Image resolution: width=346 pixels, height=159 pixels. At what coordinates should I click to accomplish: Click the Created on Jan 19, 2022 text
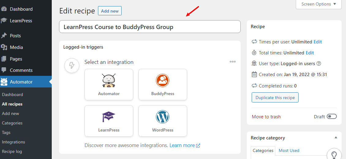click(293, 74)
